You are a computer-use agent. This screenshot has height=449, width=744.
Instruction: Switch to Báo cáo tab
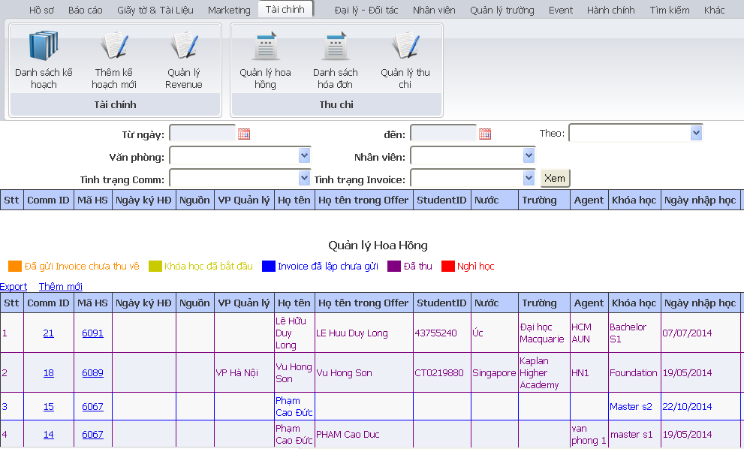(86, 10)
